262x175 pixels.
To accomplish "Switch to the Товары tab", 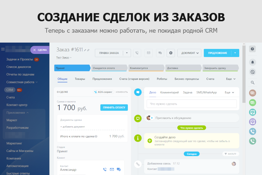I will (x=80, y=79).
